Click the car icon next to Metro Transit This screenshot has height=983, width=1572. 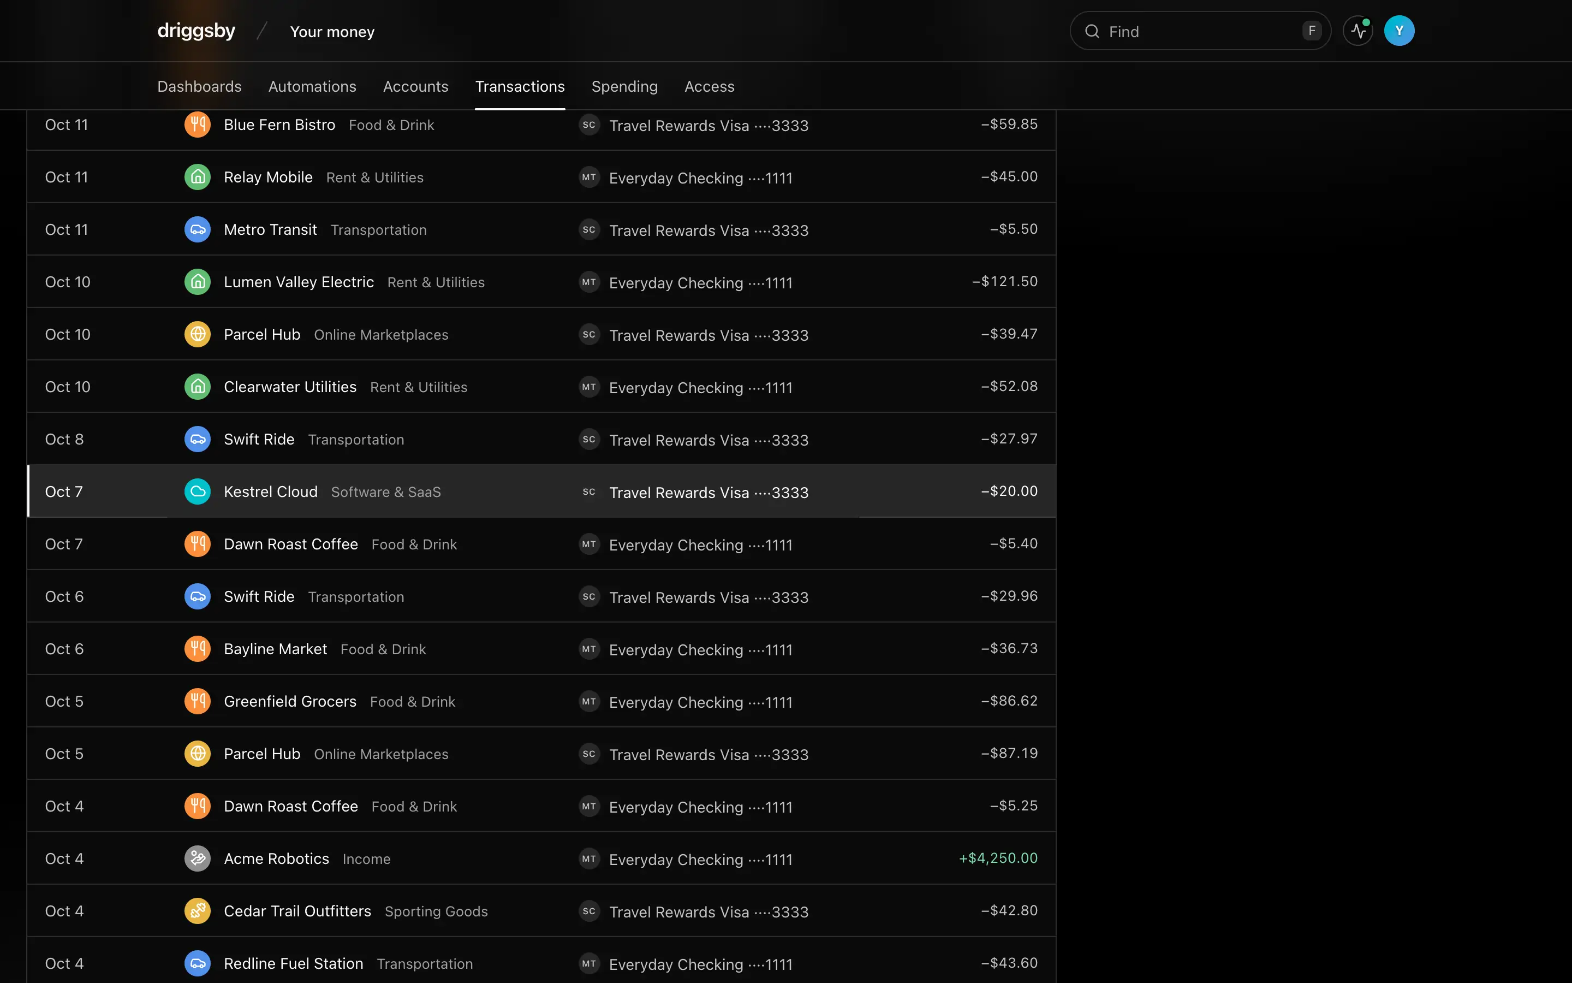click(198, 229)
